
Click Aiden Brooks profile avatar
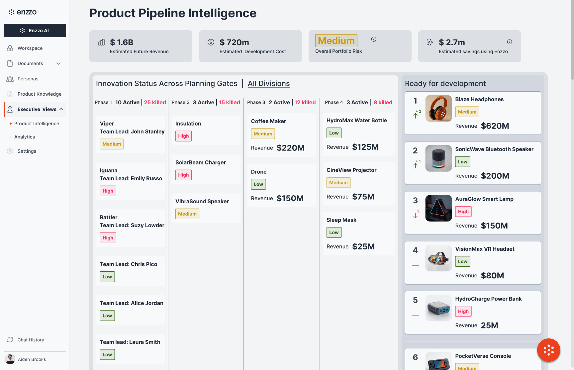coord(10,359)
